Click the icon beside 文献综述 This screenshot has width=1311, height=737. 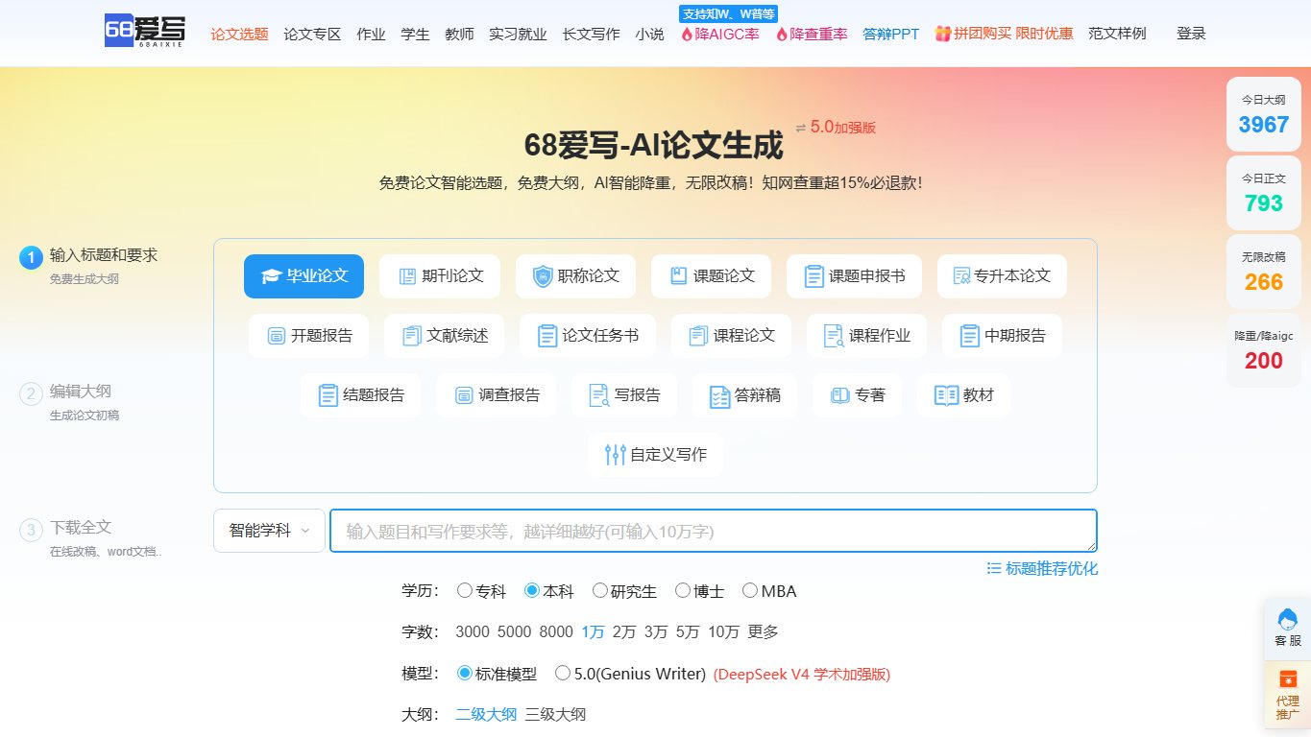tap(412, 336)
